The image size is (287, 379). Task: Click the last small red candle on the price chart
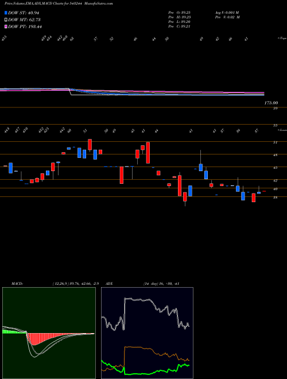click(x=264, y=191)
